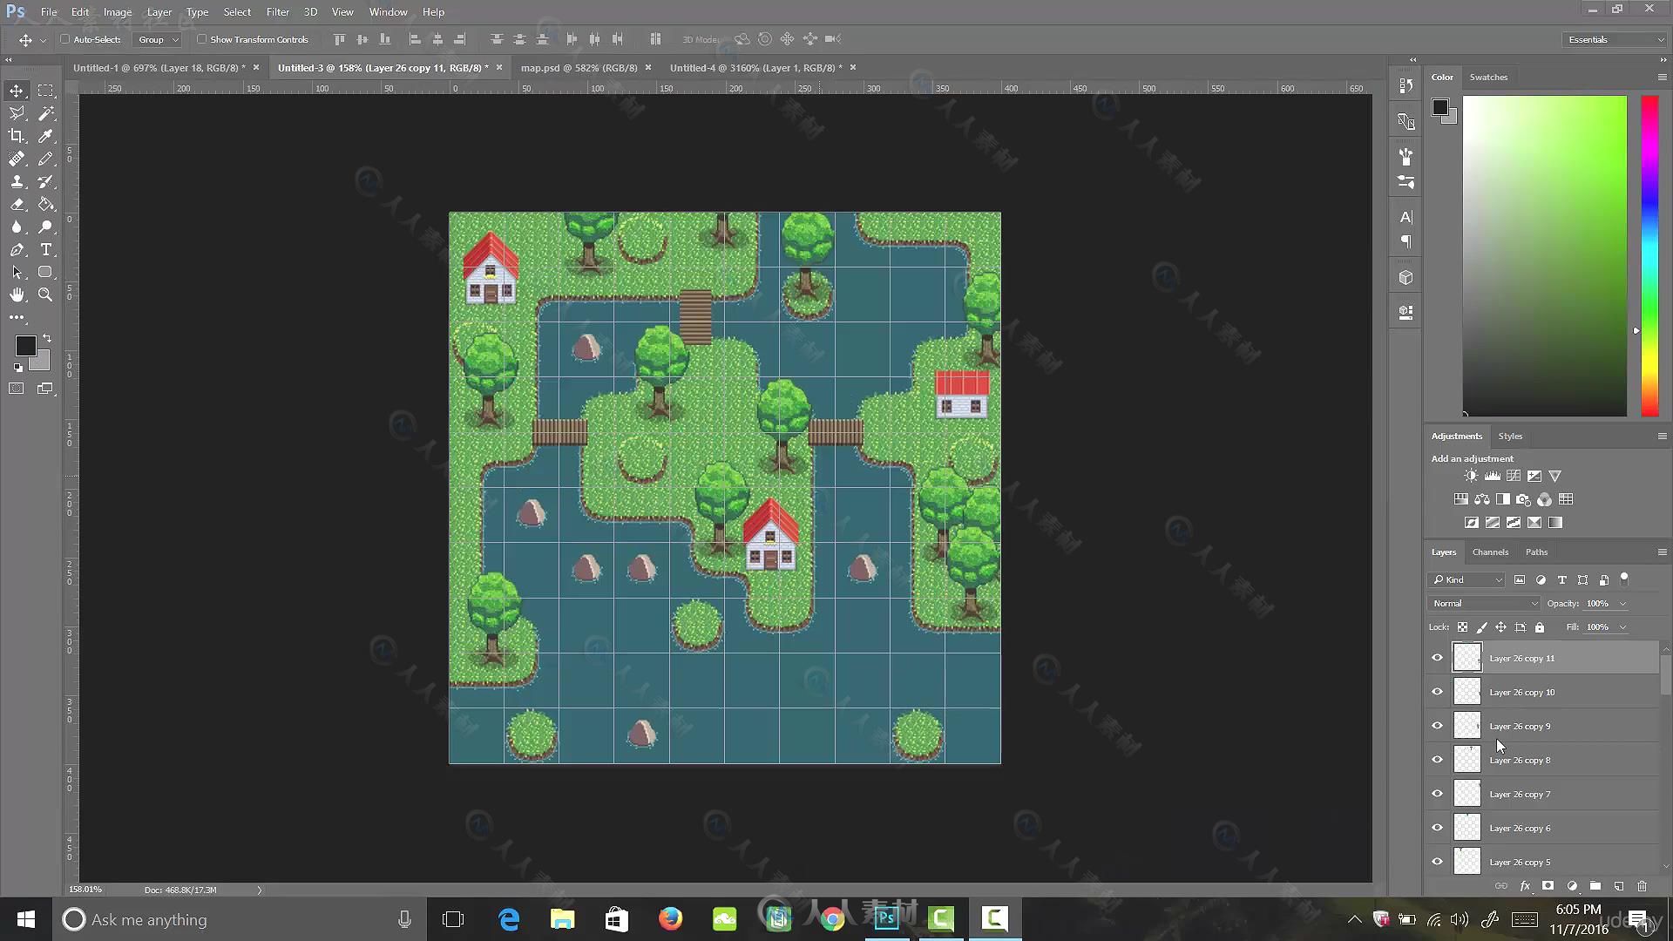Image resolution: width=1673 pixels, height=941 pixels.
Task: Open the Normal blend mode dropdown
Action: tap(1485, 603)
